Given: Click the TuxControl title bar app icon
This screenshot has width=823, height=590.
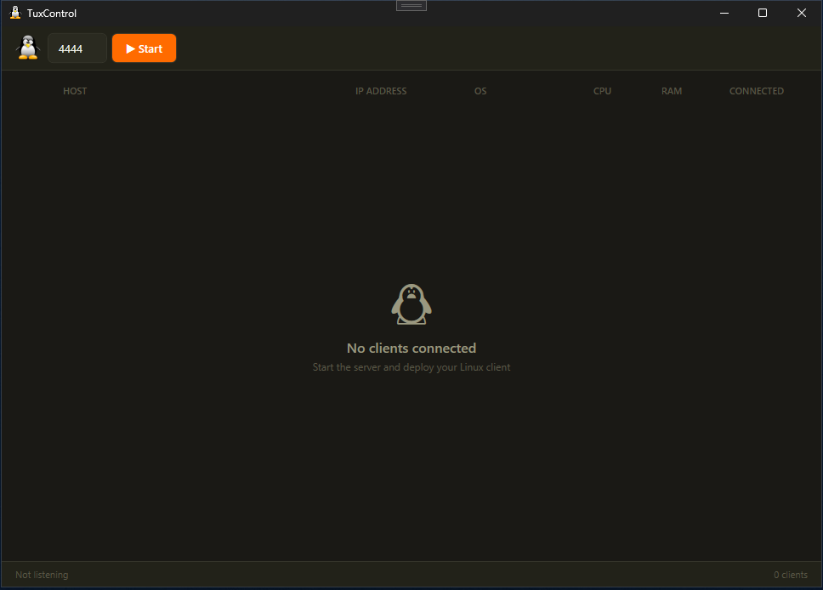Looking at the screenshot, I should (x=15, y=13).
